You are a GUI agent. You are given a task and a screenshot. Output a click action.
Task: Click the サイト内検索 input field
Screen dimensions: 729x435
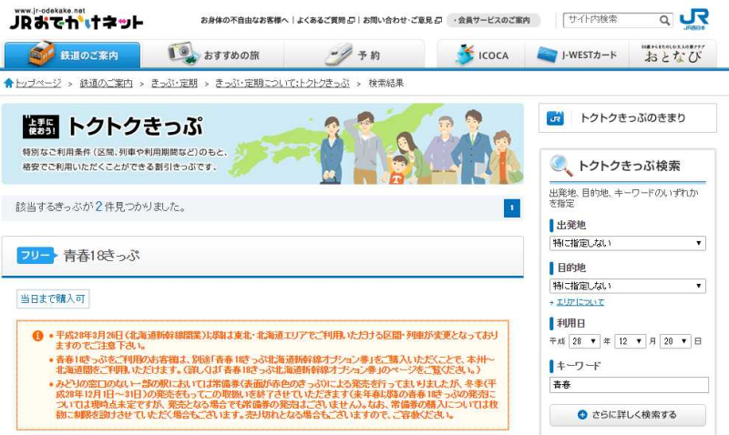click(611, 20)
